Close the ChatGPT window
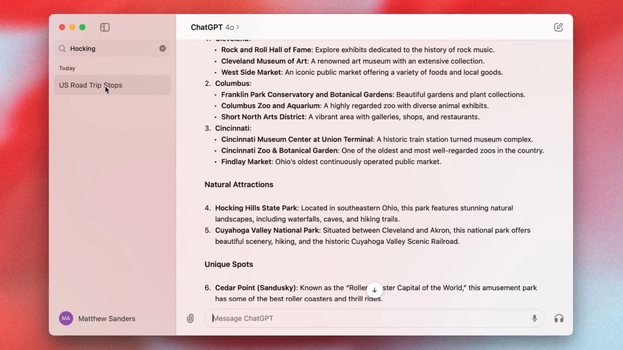Viewport: 623px width, 350px height. coord(62,27)
